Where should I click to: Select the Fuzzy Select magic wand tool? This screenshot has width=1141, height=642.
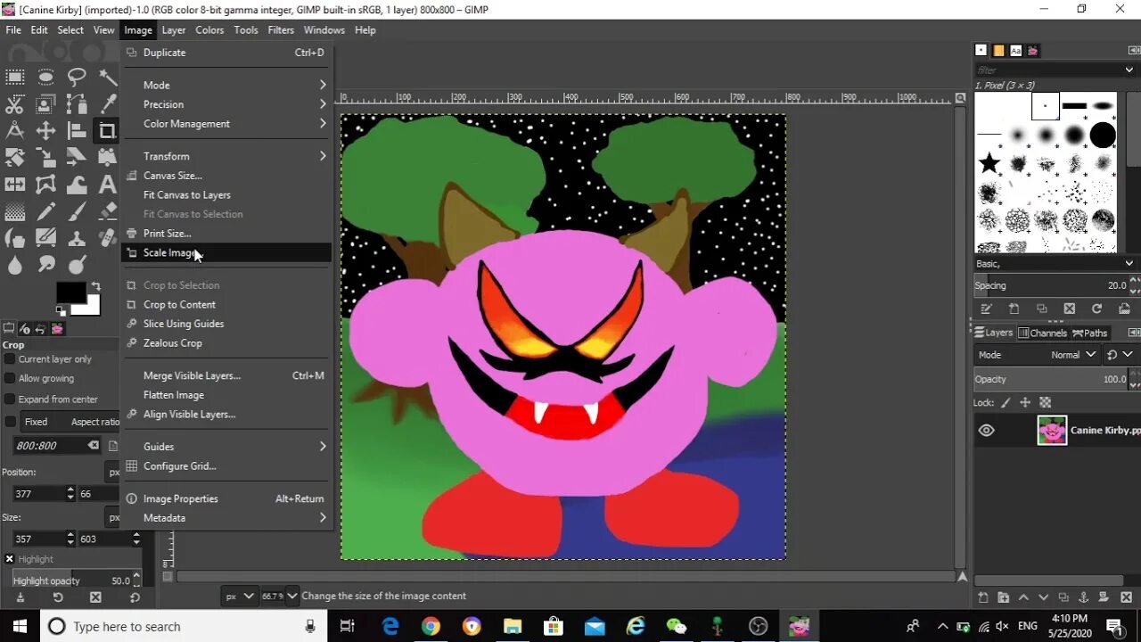[x=107, y=77]
